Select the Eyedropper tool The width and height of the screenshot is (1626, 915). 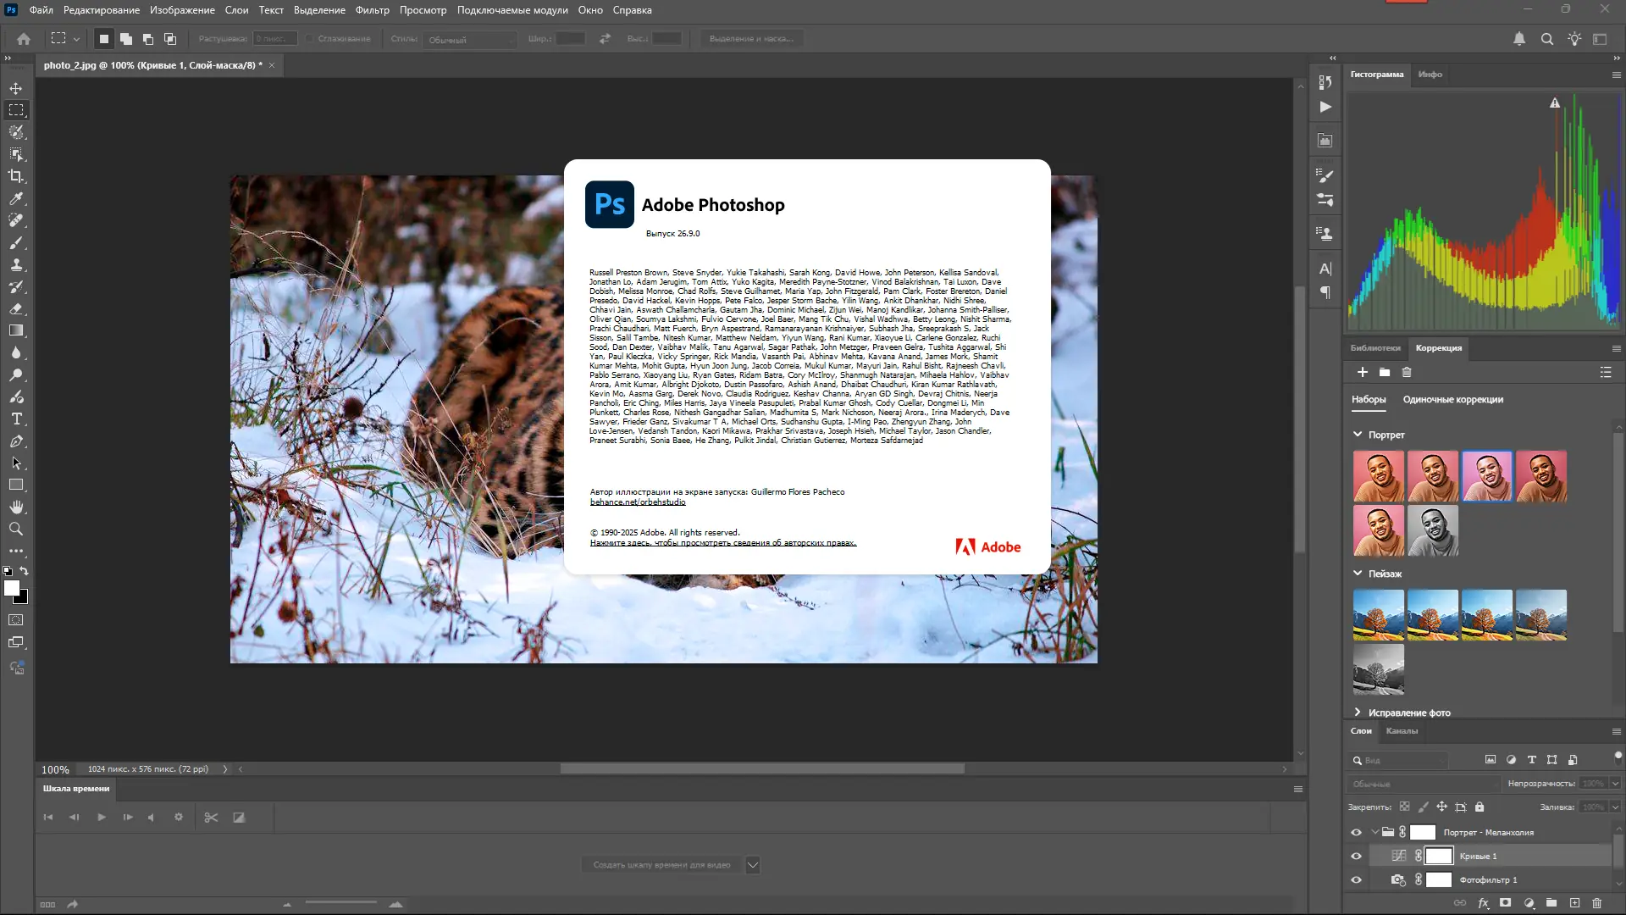[15, 198]
